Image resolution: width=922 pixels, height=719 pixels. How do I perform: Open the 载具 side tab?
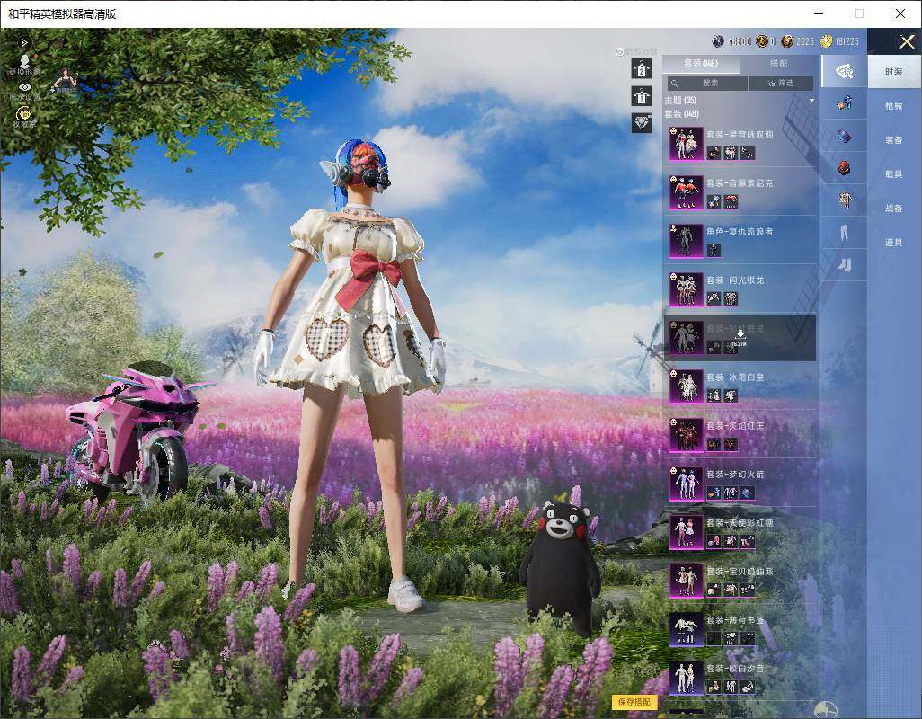coord(894,174)
